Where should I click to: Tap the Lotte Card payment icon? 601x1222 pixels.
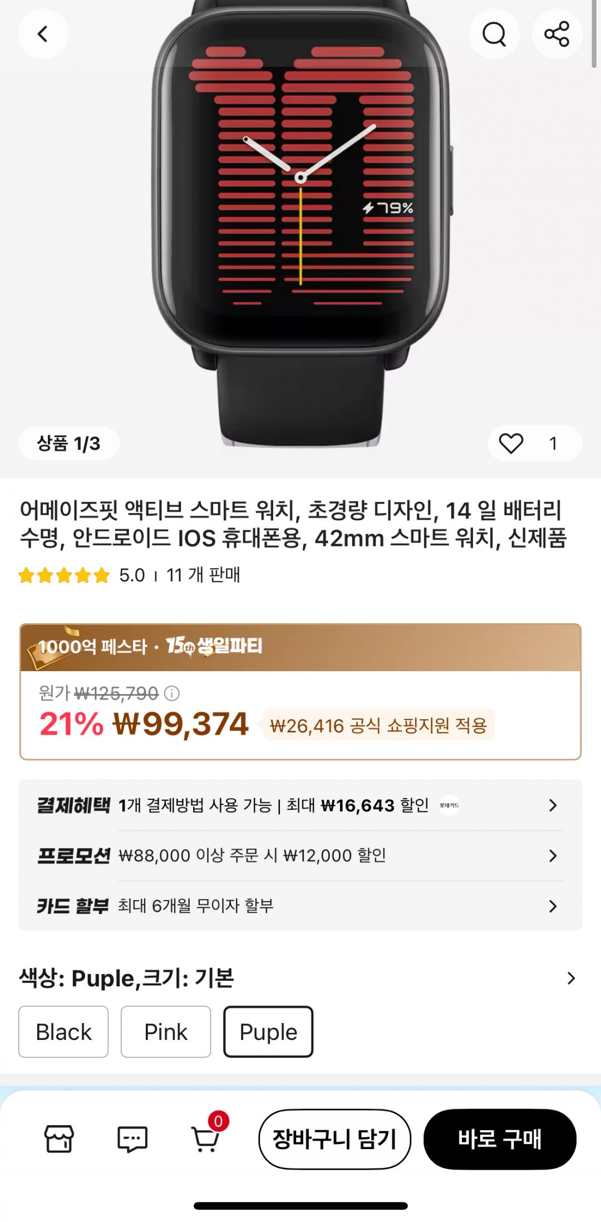tap(450, 805)
